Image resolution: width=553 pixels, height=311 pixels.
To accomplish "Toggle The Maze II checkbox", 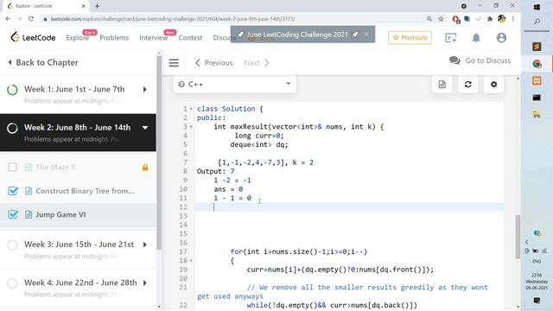I will (12, 167).
